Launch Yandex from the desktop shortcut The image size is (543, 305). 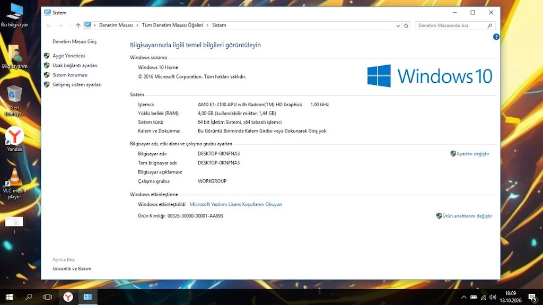[x=14, y=139]
